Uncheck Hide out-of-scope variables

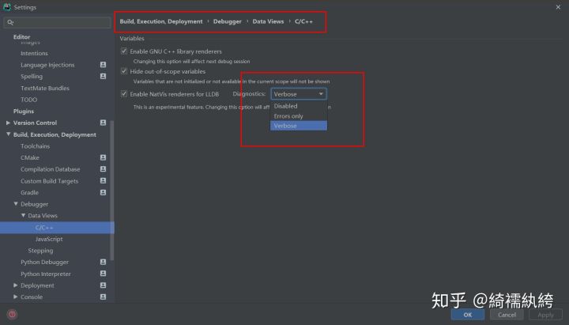124,71
